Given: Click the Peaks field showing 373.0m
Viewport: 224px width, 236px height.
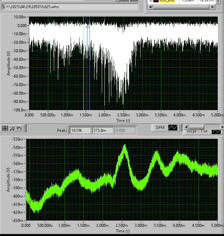Looking at the screenshot, I should tap(102, 130).
